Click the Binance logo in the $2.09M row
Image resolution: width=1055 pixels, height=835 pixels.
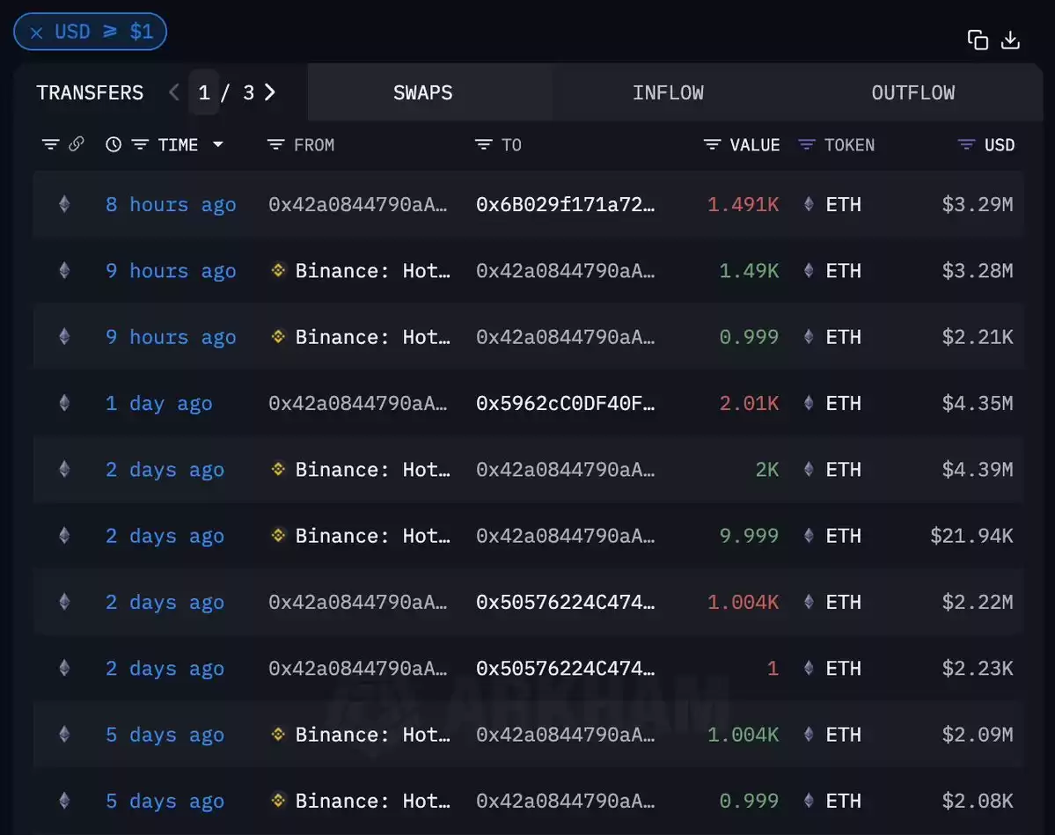pos(278,734)
